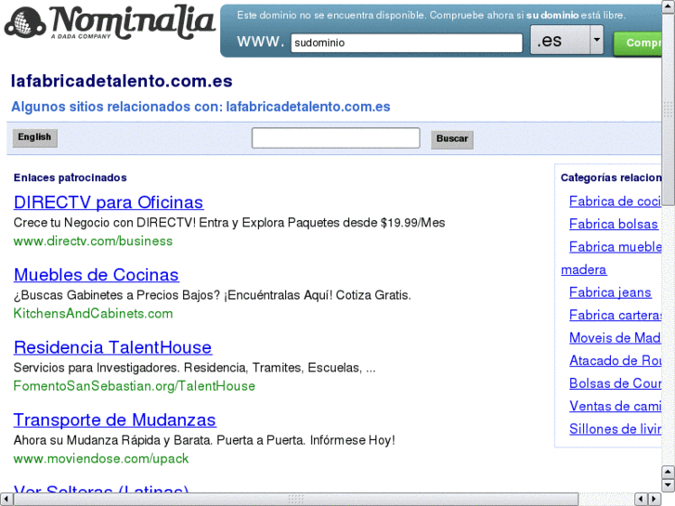675x506 pixels.
Task: Open the Sillones de living category link
Action: (616, 429)
